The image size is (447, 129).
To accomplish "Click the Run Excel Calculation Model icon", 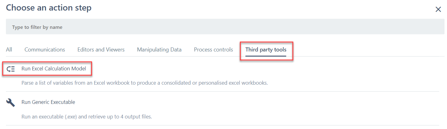I will pos(11,69).
